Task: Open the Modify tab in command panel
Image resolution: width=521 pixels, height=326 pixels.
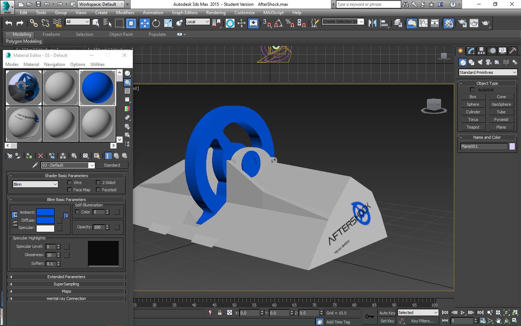Action: point(471,50)
